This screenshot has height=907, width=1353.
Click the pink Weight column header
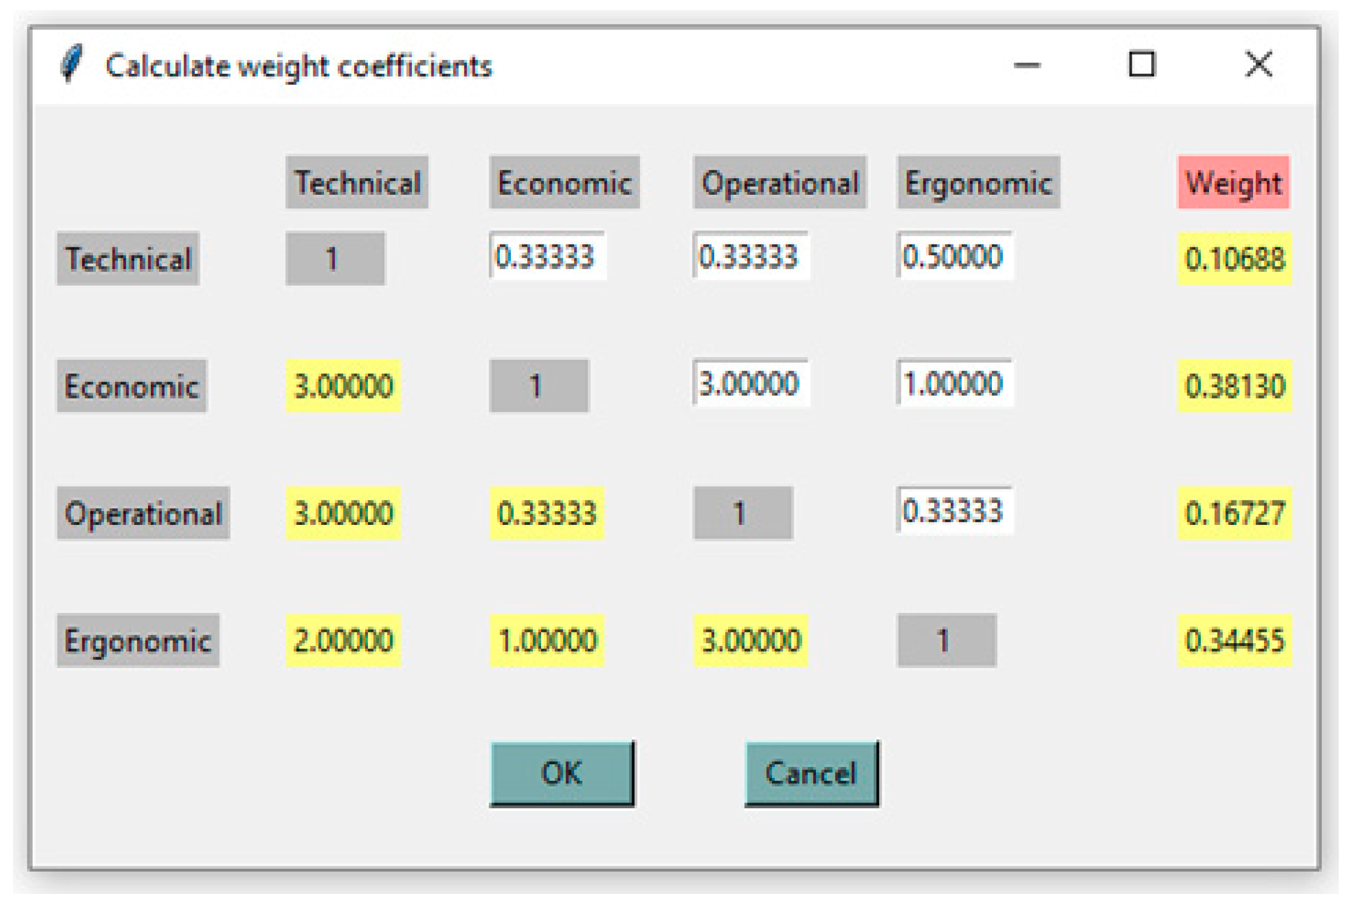click(x=1233, y=183)
